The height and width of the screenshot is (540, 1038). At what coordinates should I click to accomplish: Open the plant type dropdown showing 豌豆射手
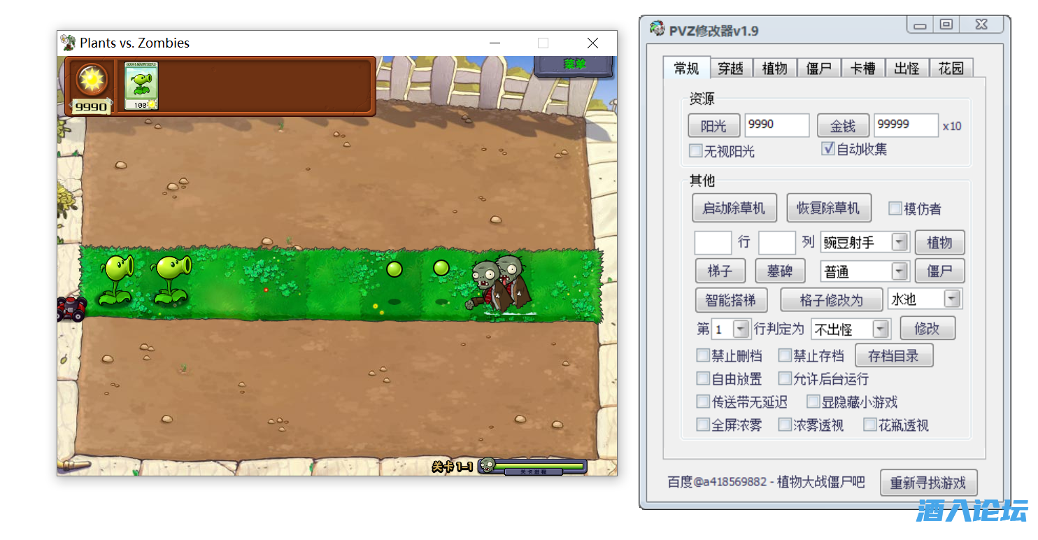point(865,243)
